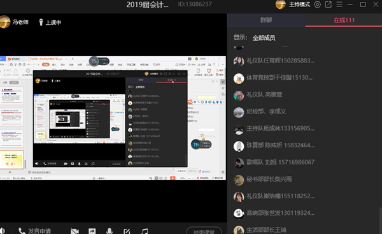Select the 主持模式 label
Viewport: 382px width, 234px height.
tap(299, 4)
